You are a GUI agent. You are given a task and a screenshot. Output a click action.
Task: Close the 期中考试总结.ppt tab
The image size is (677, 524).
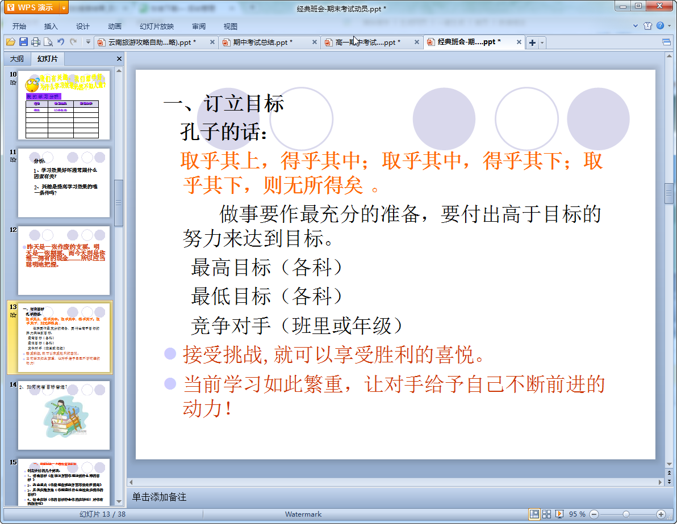pos(314,43)
